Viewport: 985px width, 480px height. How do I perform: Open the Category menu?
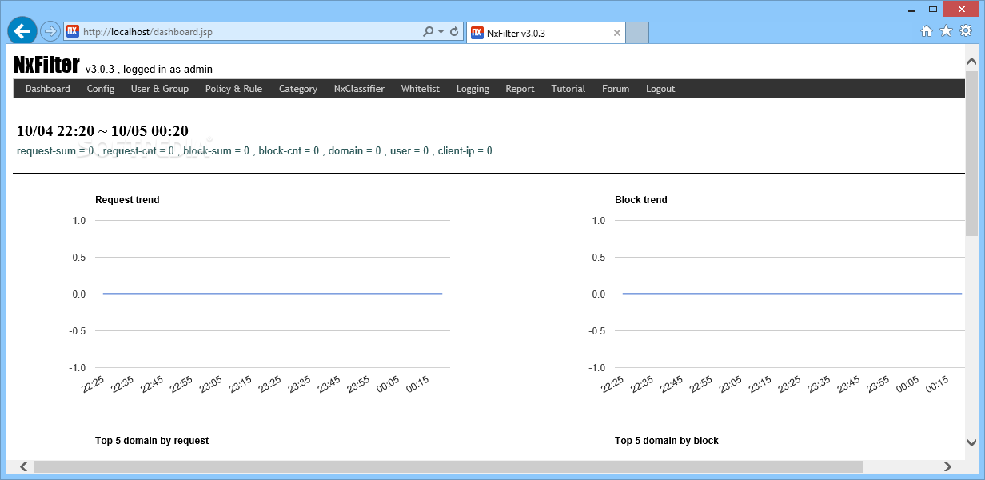pos(298,89)
